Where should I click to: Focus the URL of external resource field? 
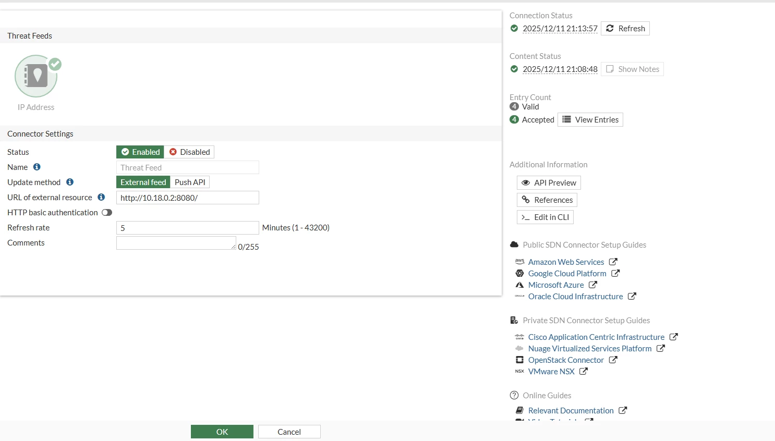pos(188,198)
